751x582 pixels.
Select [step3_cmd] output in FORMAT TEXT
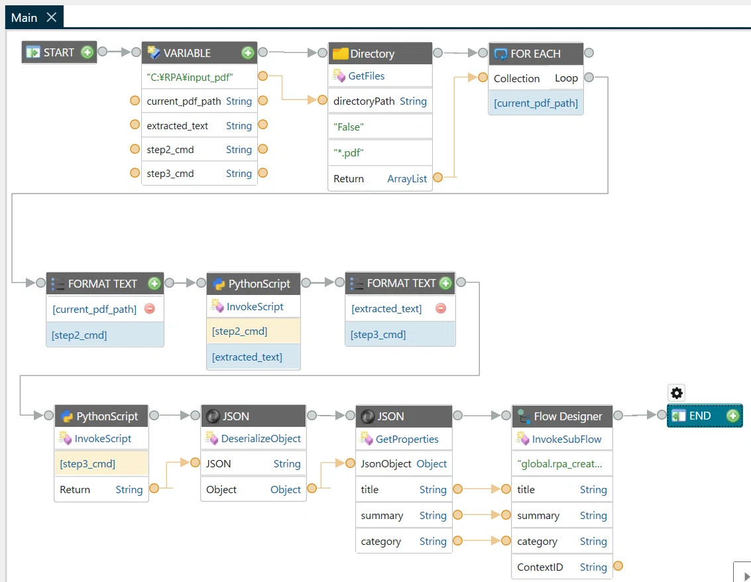[x=400, y=334]
